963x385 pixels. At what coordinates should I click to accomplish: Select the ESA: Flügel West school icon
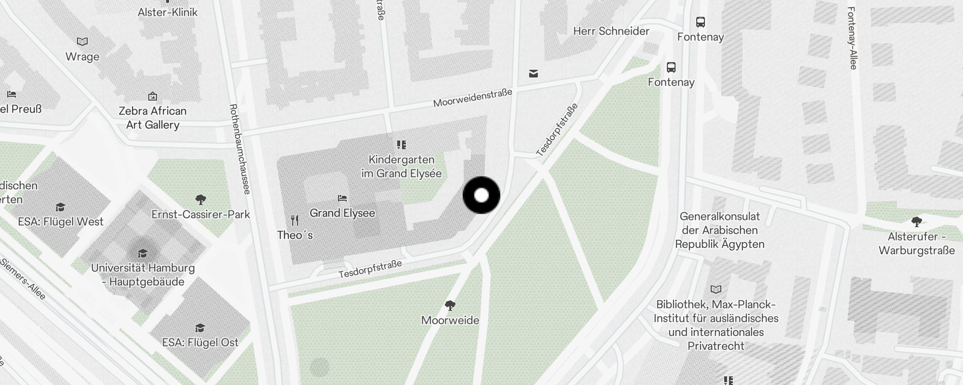[60, 207]
